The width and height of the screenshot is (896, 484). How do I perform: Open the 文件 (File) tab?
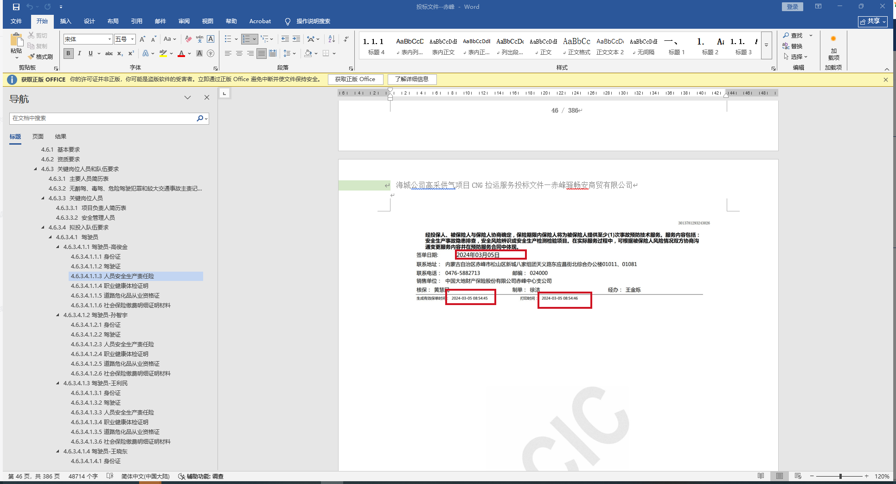pos(16,21)
